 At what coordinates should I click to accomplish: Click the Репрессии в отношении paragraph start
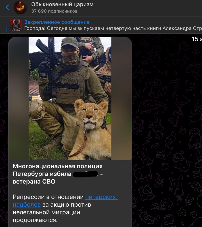point(48,197)
